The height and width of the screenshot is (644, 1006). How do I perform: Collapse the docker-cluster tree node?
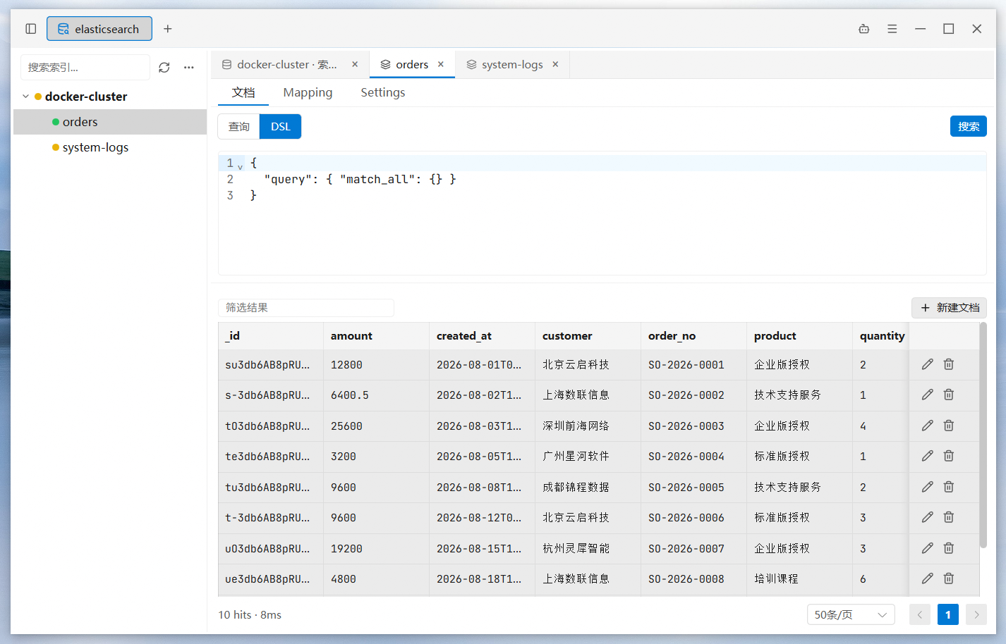pyautogui.click(x=26, y=97)
